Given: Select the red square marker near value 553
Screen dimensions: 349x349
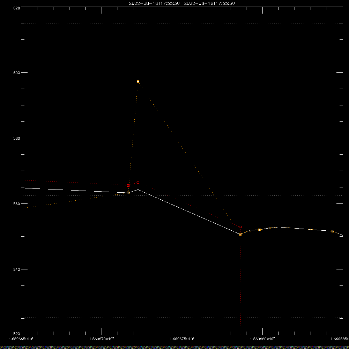Looking at the screenshot, I should [240, 227].
